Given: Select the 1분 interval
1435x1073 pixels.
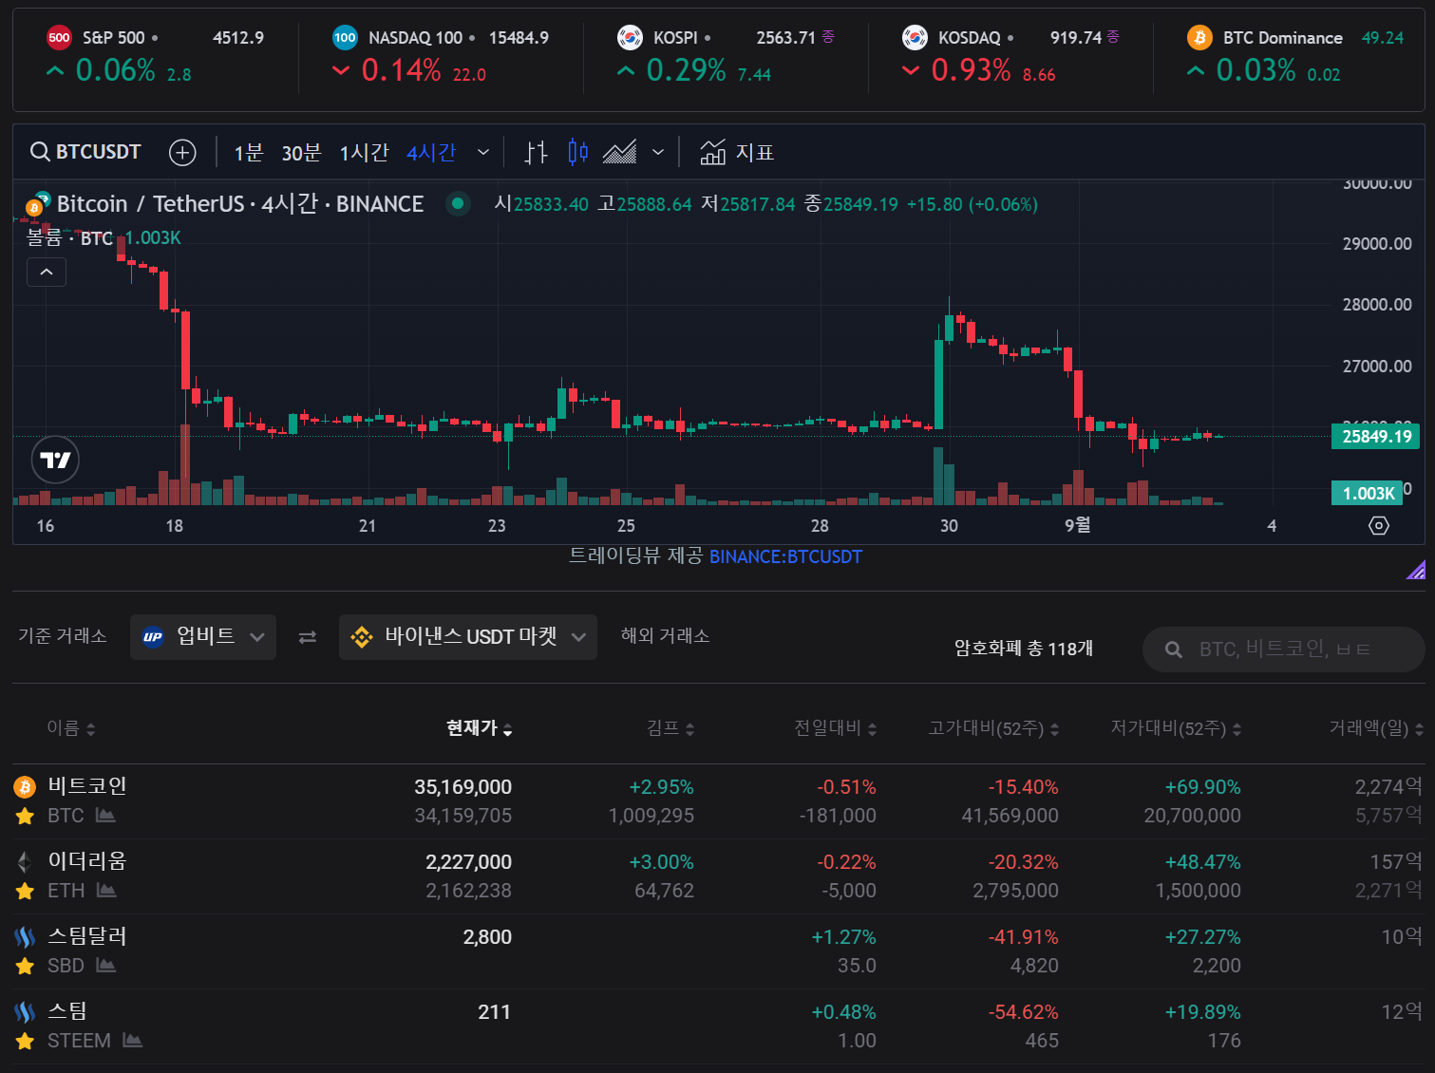Looking at the screenshot, I should coord(249,152).
